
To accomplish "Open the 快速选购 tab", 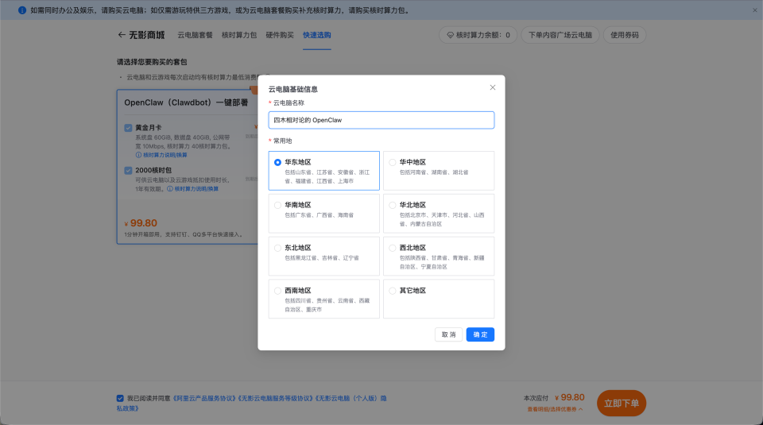I will coord(317,35).
